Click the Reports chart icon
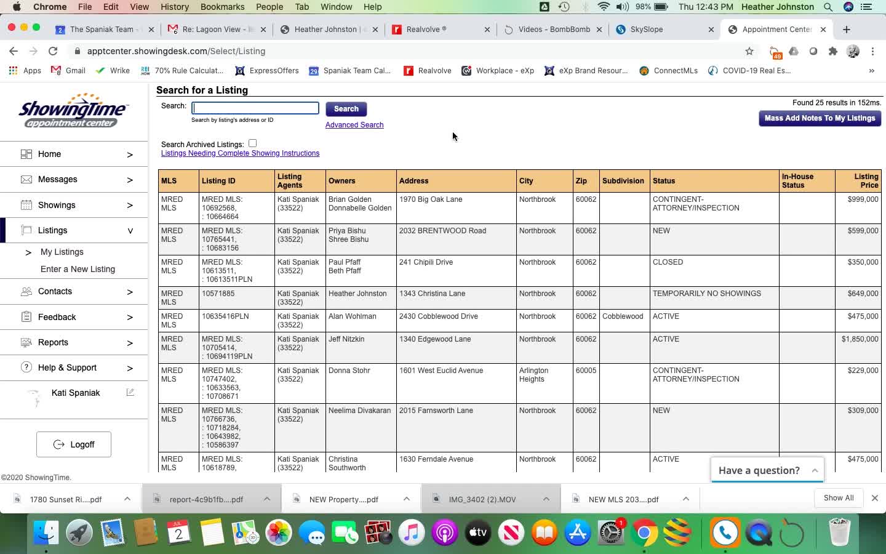 tap(26, 342)
